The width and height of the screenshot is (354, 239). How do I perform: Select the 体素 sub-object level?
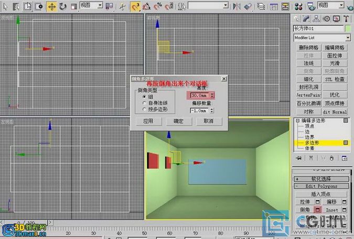(x=309, y=148)
